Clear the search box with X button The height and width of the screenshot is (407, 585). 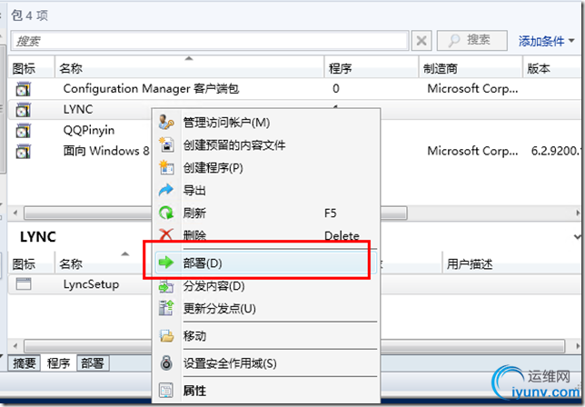pyautogui.click(x=421, y=40)
